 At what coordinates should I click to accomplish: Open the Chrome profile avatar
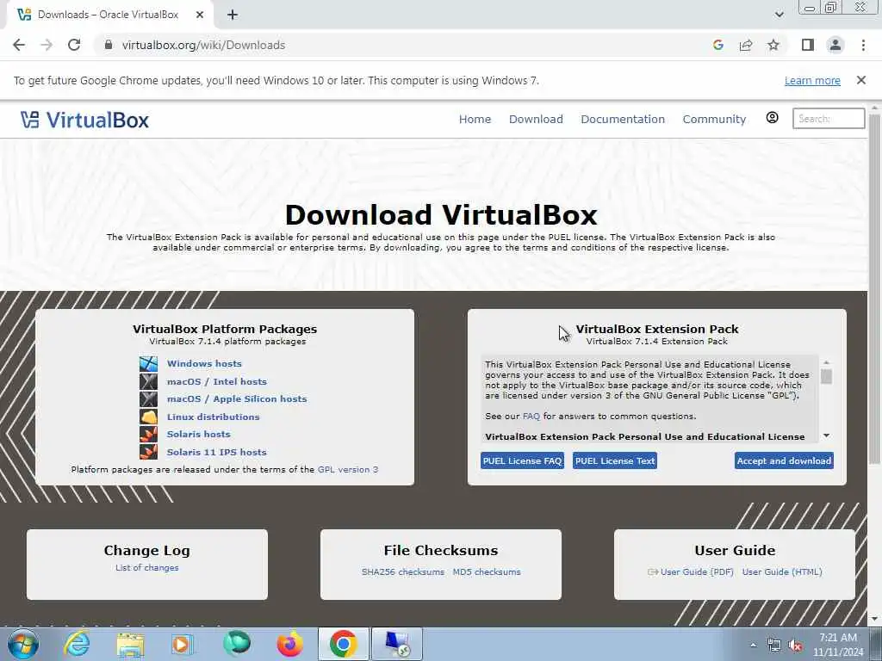tap(835, 45)
